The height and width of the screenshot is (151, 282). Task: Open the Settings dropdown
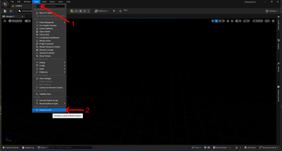272,11
